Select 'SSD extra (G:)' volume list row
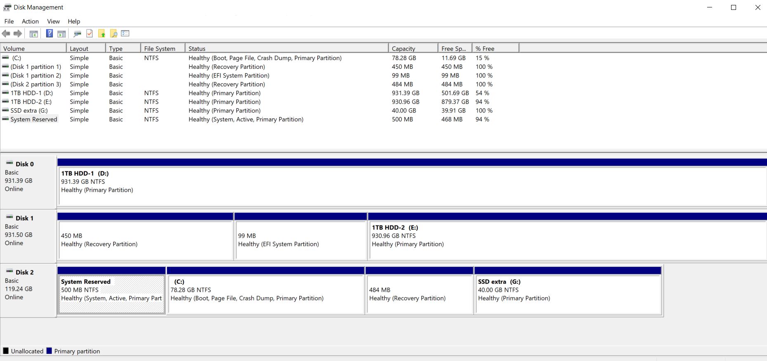Image resolution: width=767 pixels, height=361 pixels. click(259, 110)
